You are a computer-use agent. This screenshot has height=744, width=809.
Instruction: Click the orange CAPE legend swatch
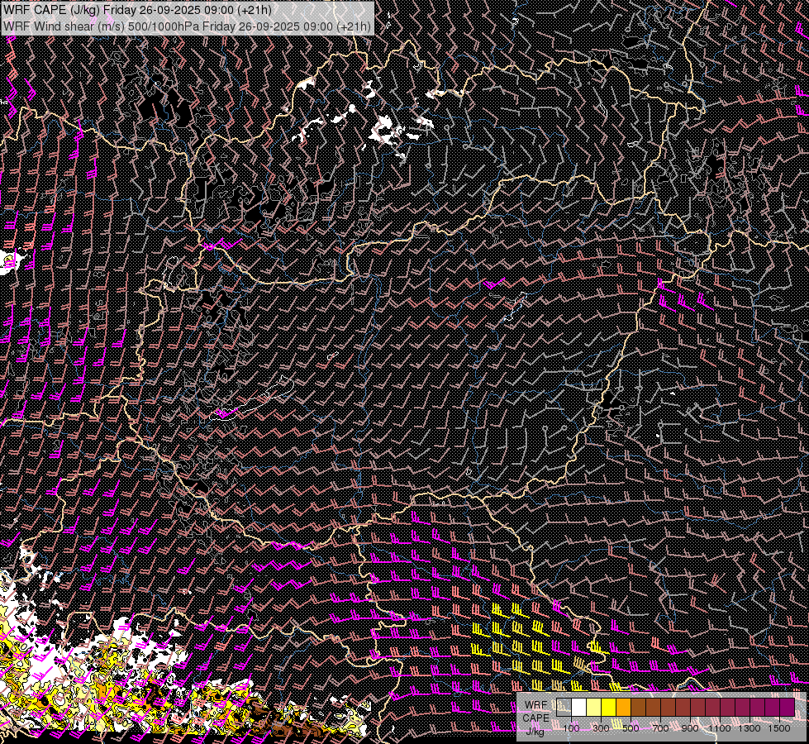(624, 708)
